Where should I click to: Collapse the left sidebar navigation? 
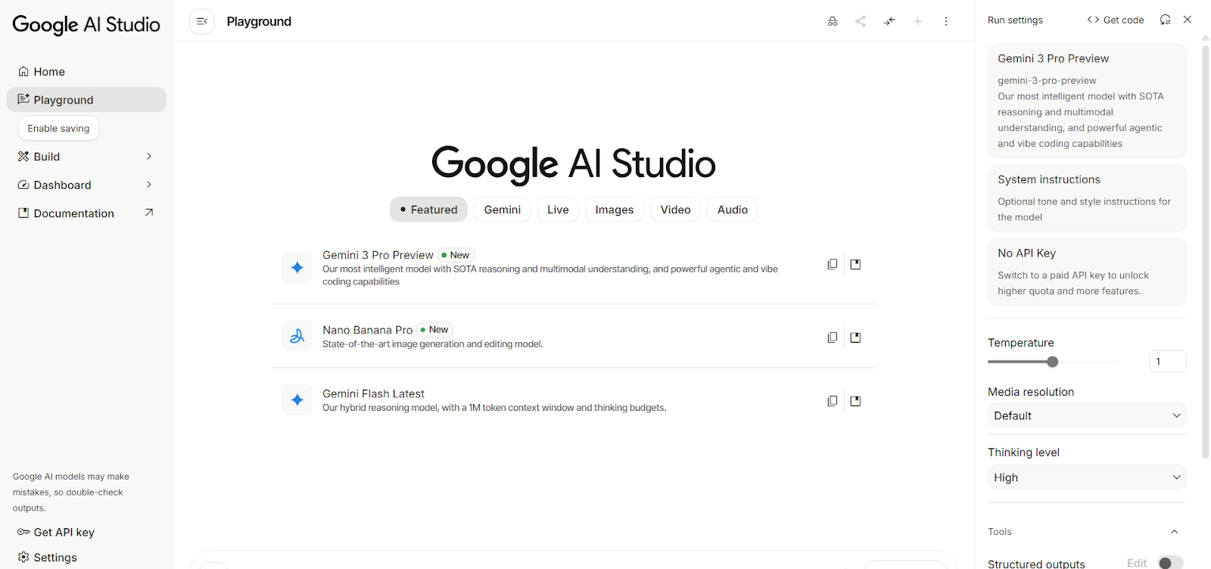202,21
